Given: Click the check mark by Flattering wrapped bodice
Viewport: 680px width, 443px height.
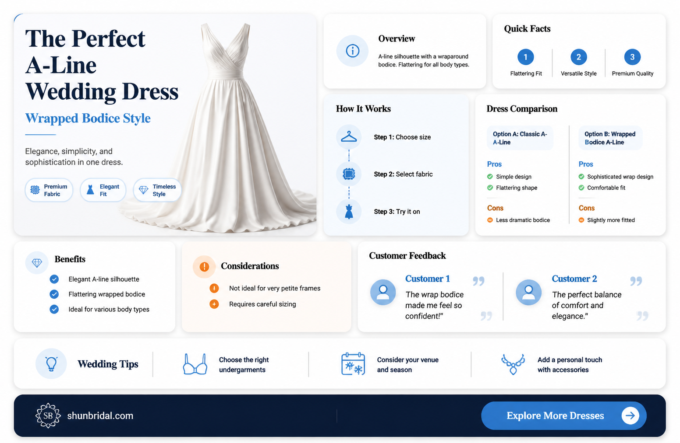Looking at the screenshot, I should (x=54, y=294).
